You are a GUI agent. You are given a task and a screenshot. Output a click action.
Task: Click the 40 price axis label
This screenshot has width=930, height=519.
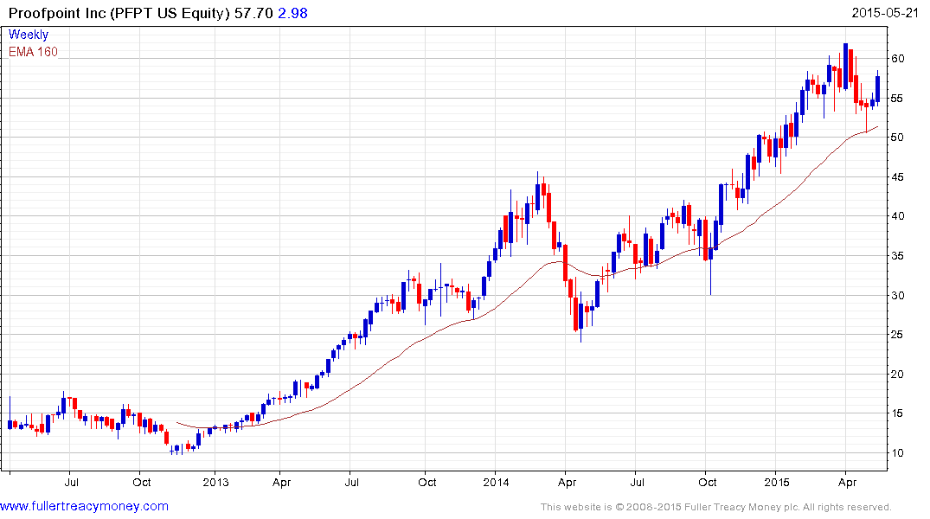click(897, 216)
